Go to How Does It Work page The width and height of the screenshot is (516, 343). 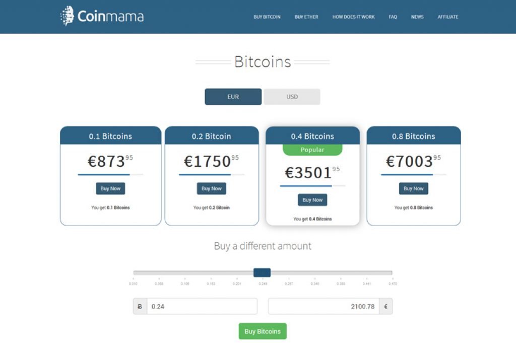coord(353,17)
